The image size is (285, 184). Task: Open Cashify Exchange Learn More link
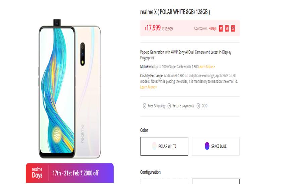coord(149,87)
